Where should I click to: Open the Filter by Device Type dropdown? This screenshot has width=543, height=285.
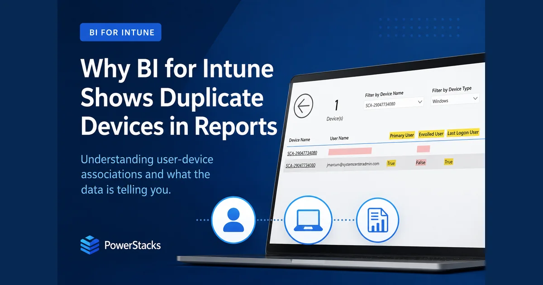(x=455, y=100)
